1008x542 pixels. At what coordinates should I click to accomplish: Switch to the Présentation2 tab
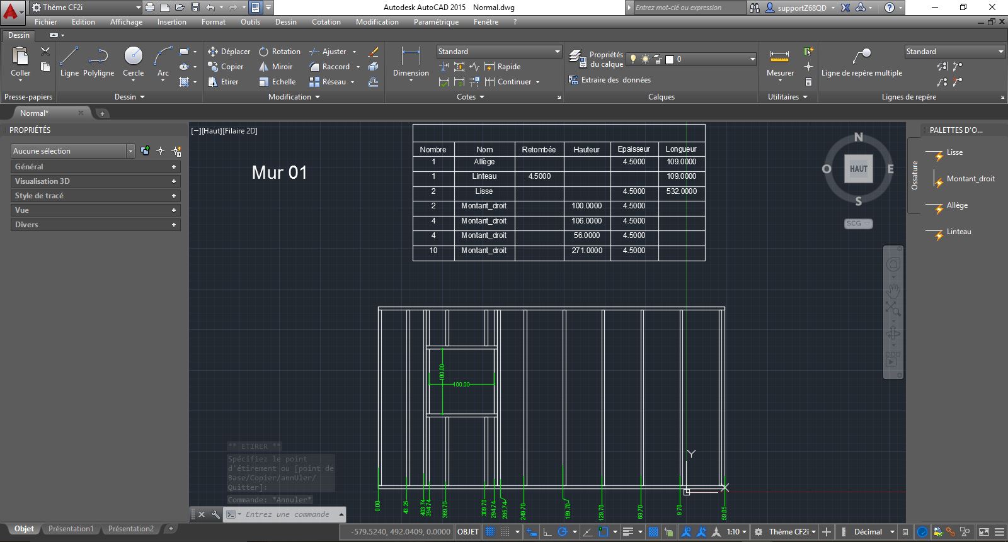130,529
